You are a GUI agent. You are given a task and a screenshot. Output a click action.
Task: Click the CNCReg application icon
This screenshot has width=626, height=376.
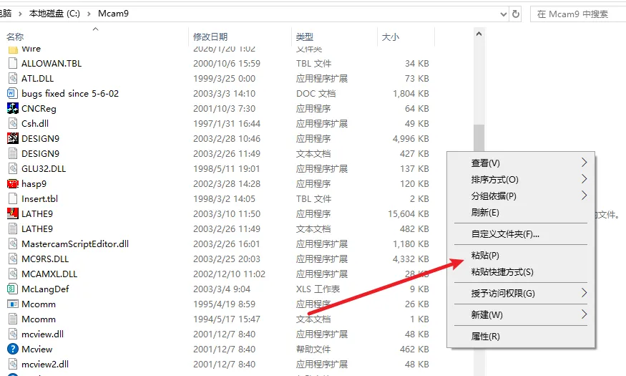click(13, 108)
